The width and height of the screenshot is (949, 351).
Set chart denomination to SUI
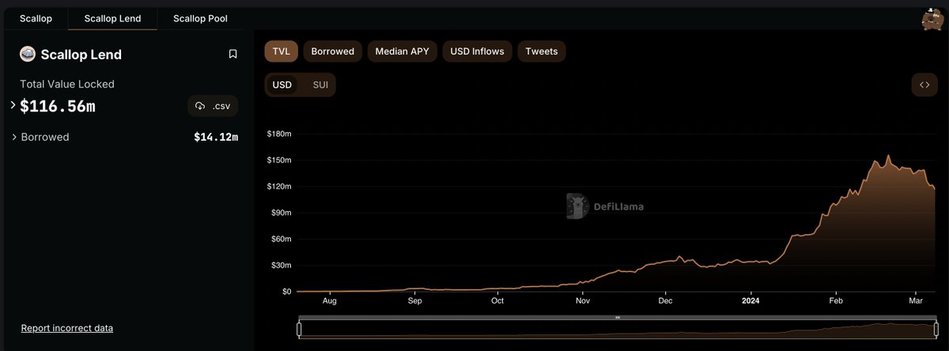(x=320, y=85)
